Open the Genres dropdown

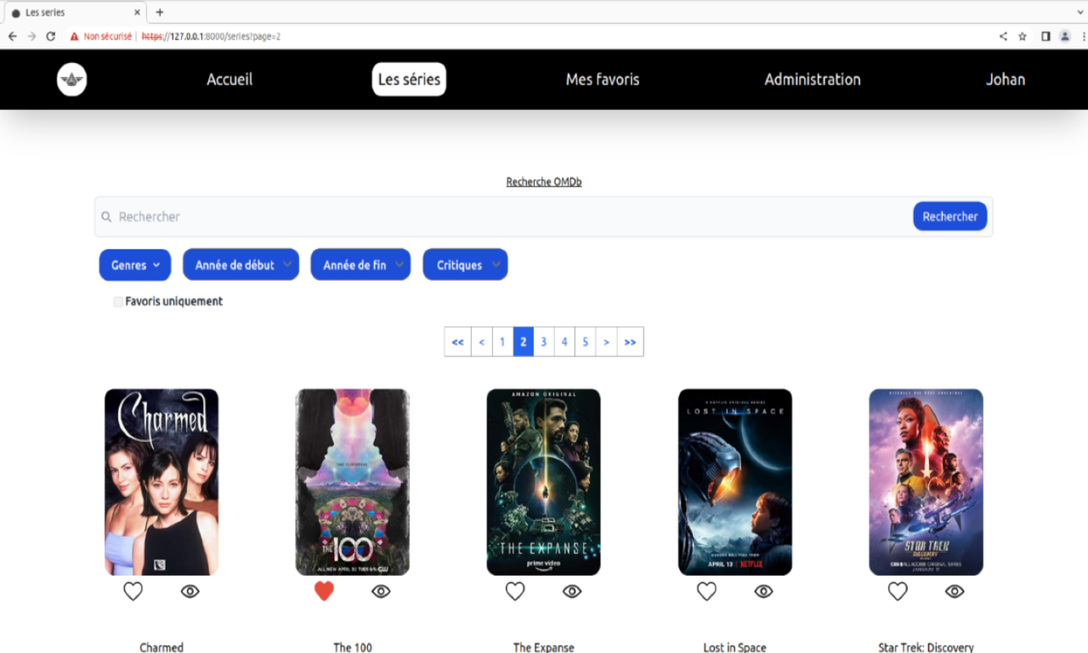coord(135,264)
